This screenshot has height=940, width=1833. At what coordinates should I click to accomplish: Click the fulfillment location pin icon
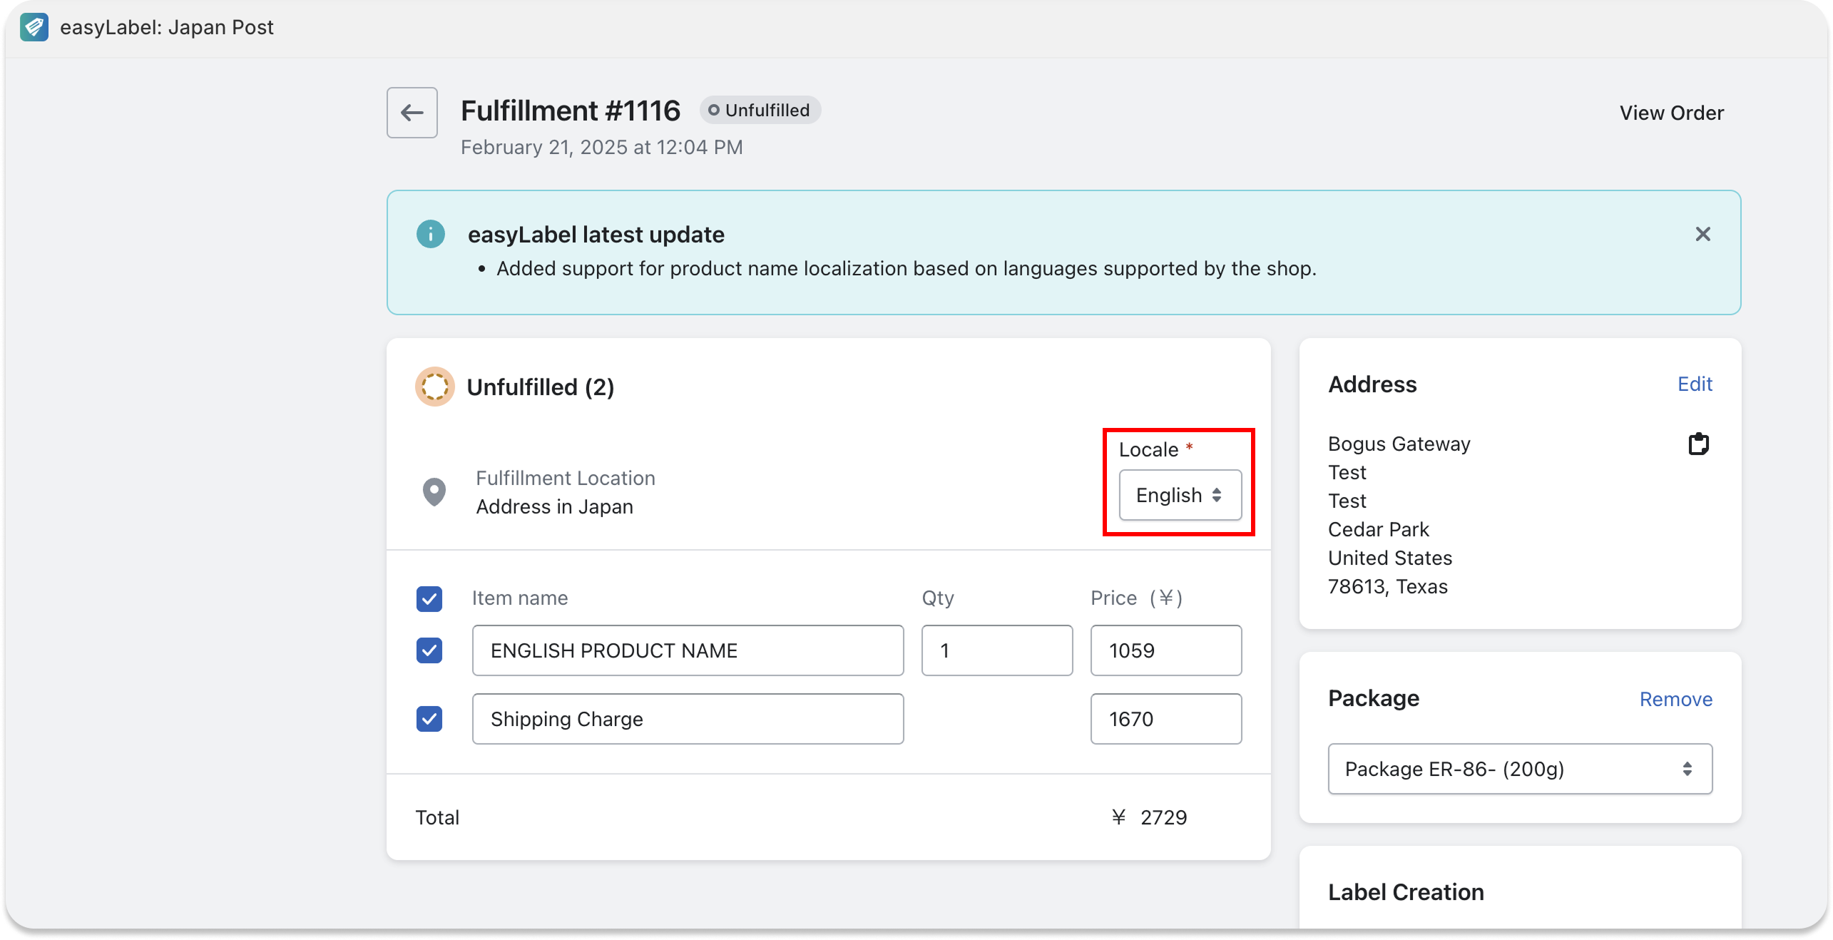coord(434,491)
